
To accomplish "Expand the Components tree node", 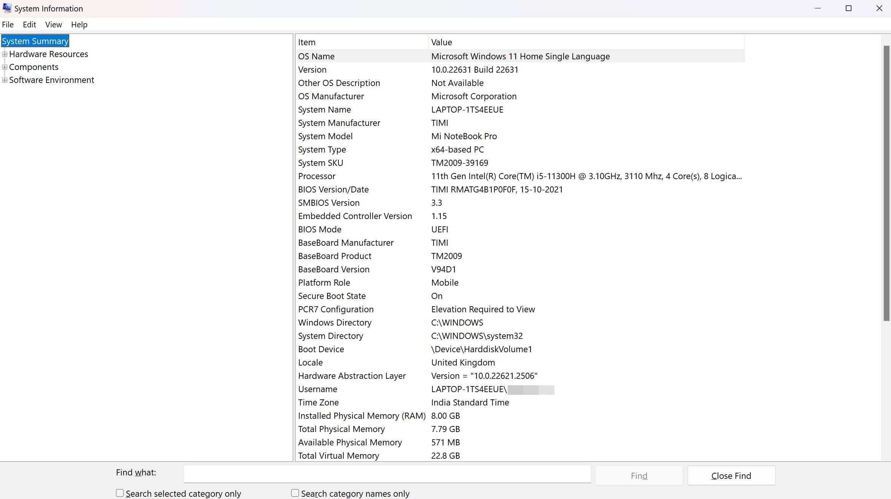I will tap(4, 67).
